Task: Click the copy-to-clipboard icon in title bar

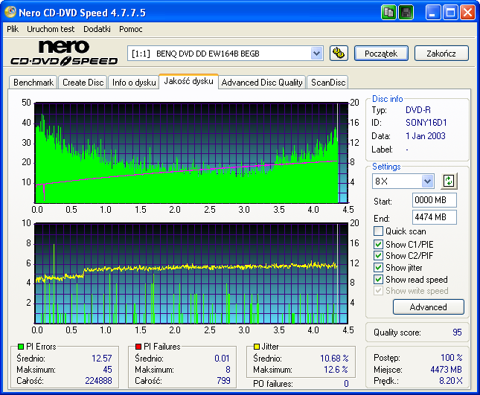Action: click(x=388, y=13)
